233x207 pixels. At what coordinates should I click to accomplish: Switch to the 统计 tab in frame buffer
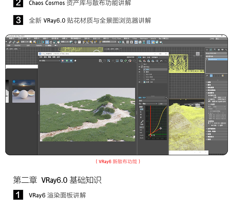coord(144,57)
